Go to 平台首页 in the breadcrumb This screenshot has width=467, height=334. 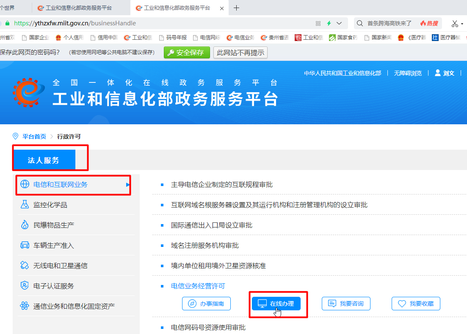(x=34, y=137)
